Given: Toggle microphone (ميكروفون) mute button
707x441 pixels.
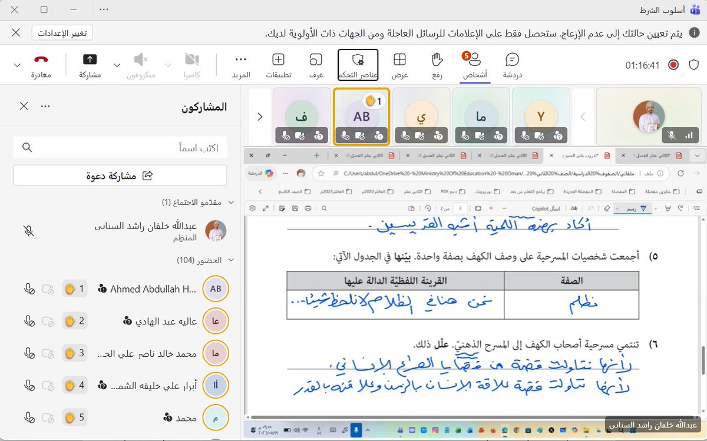Looking at the screenshot, I should (141, 65).
